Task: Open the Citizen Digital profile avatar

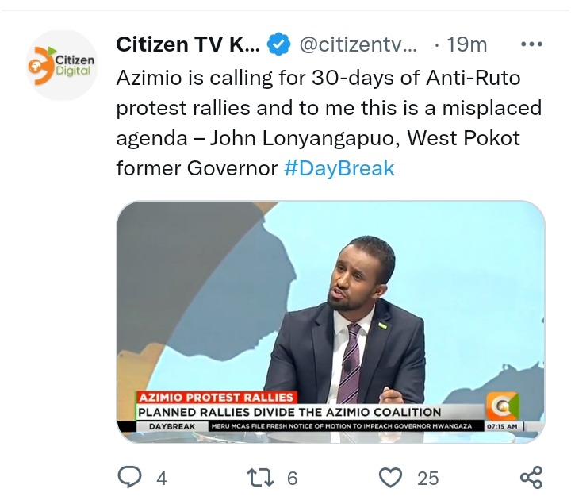Action: coord(62,65)
